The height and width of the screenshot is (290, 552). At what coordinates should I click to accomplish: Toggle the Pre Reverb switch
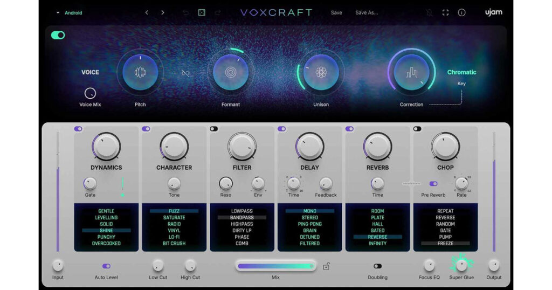click(433, 184)
